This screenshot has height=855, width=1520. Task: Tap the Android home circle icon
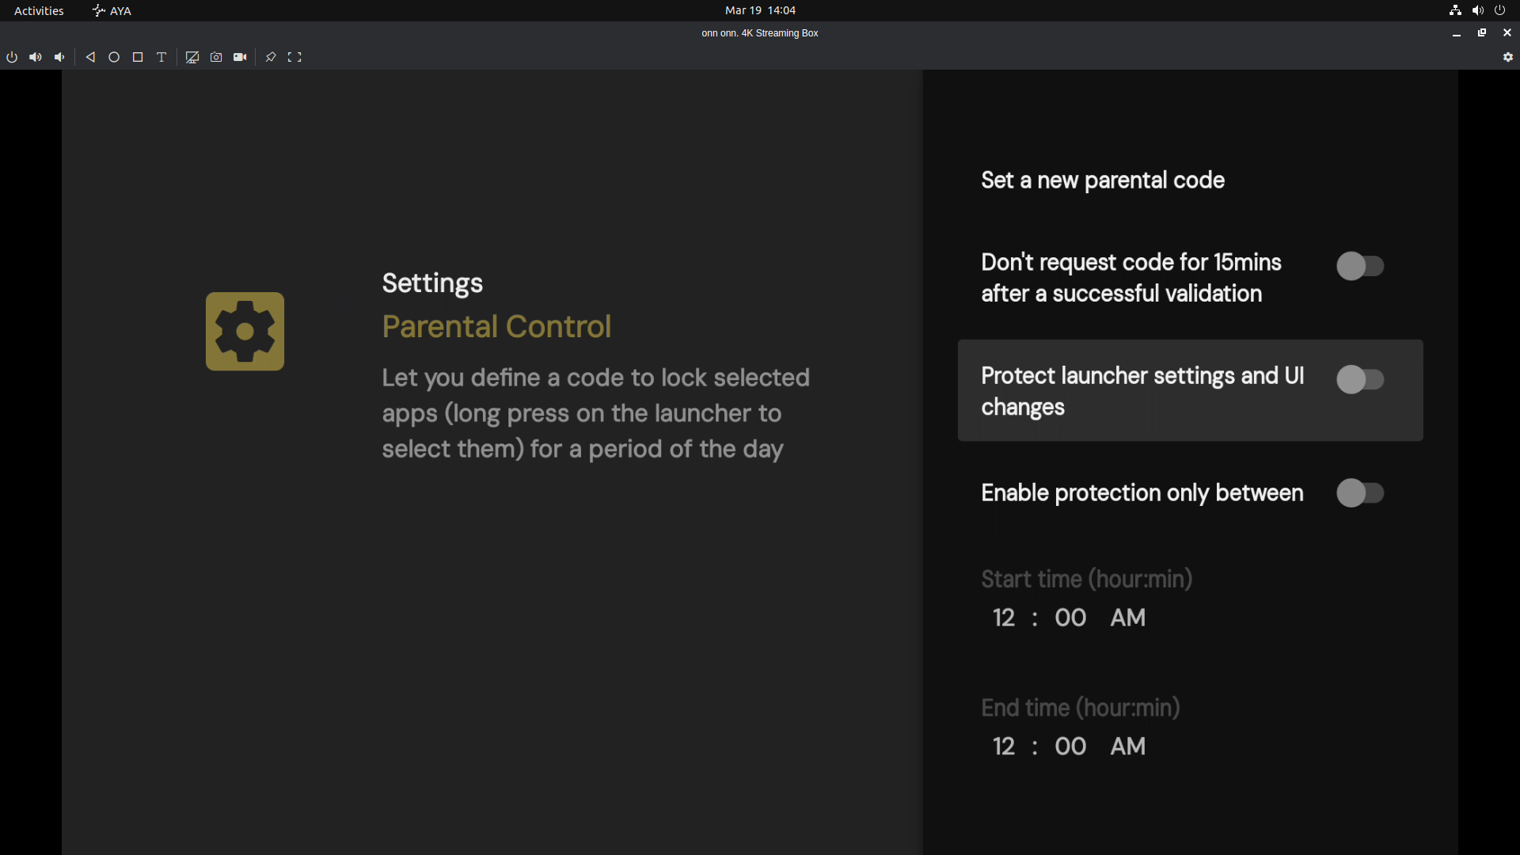coord(114,57)
